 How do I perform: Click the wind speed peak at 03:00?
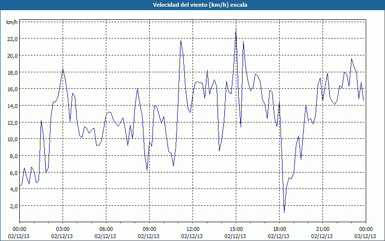pyautogui.click(x=63, y=69)
